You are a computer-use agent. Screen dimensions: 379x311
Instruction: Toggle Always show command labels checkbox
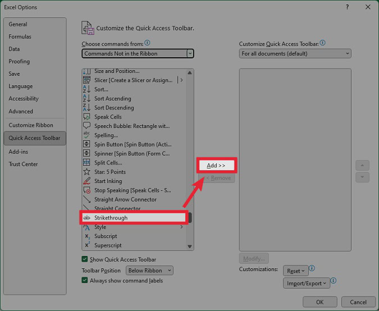click(x=85, y=280)
